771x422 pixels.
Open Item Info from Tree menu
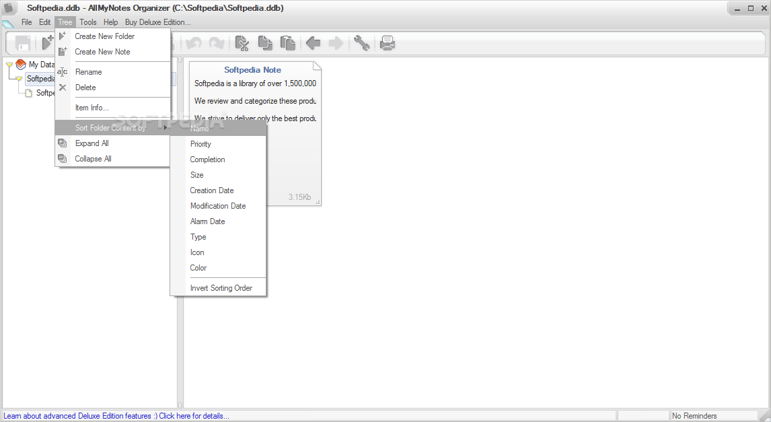click(x=112, y=108)
